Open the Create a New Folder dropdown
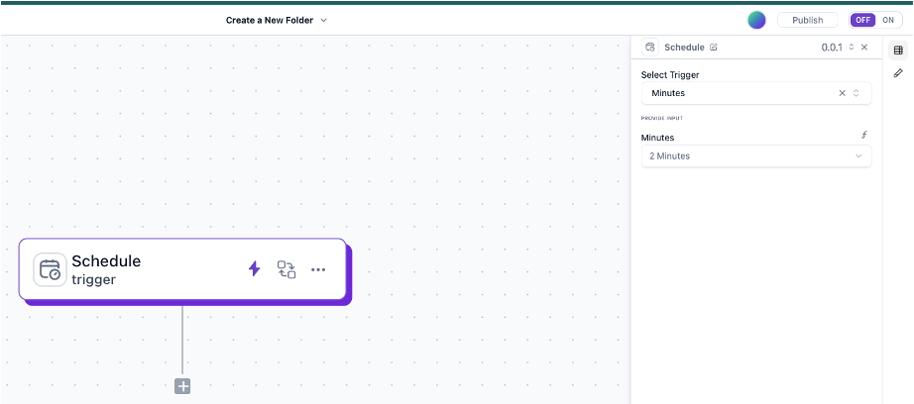914x404 pixels. pos(276,20)
